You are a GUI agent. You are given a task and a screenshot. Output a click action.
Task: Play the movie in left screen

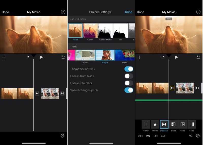(x=41, y=57)
